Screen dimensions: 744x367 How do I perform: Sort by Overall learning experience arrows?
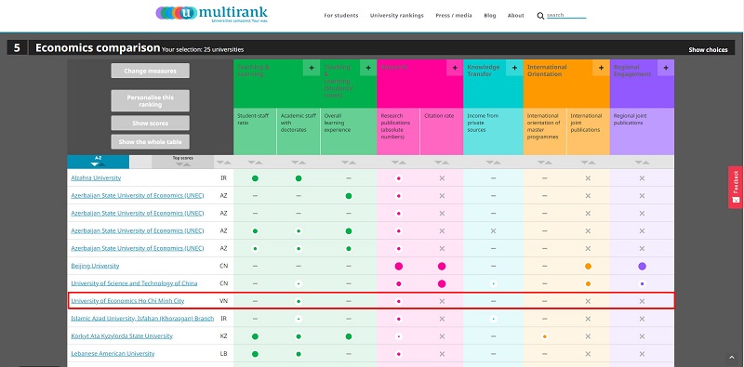[x=349, y=163]
